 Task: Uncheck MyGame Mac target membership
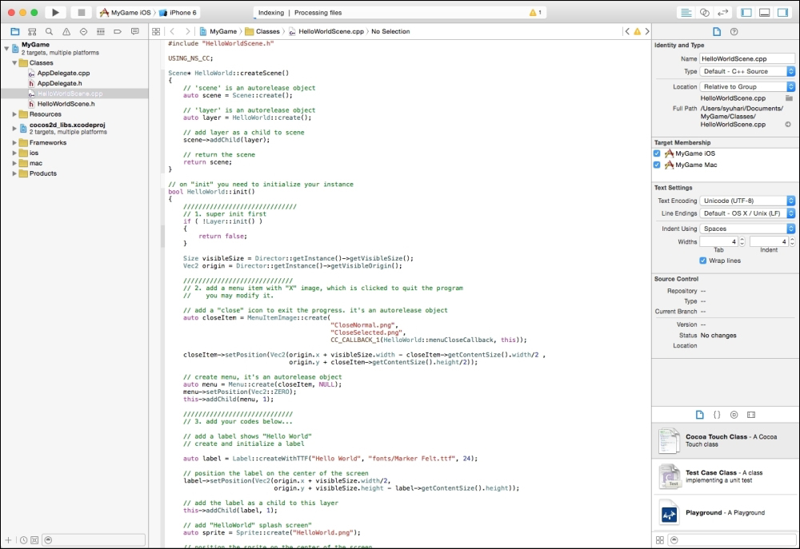coord(658,165)
